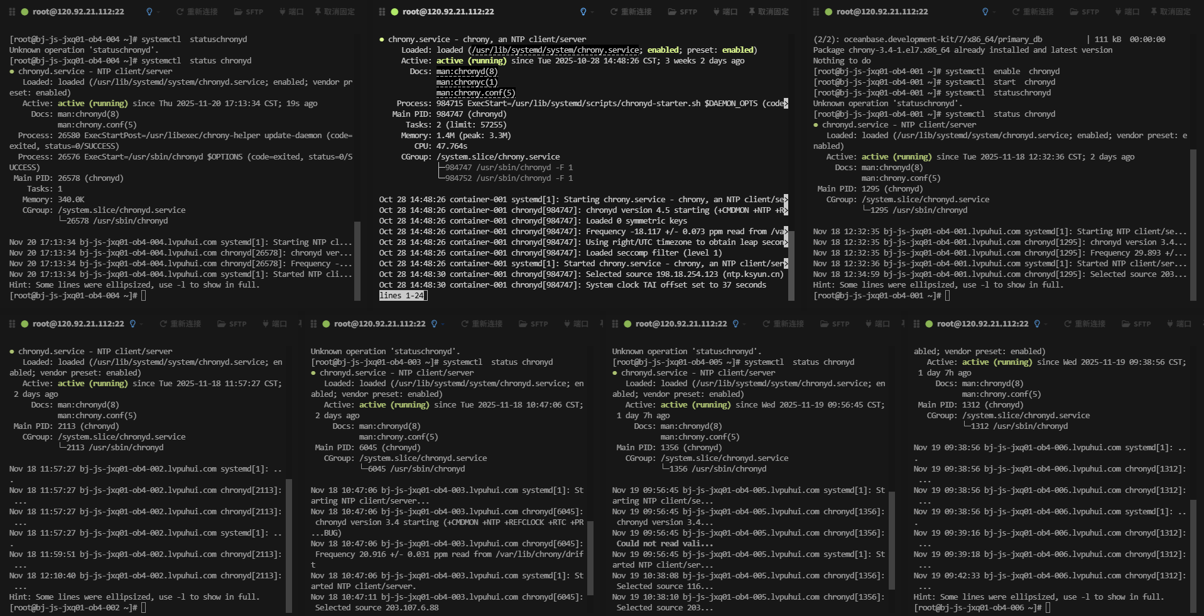Expand the lightbulb dropdown arrow in top-middle pane

592,12
